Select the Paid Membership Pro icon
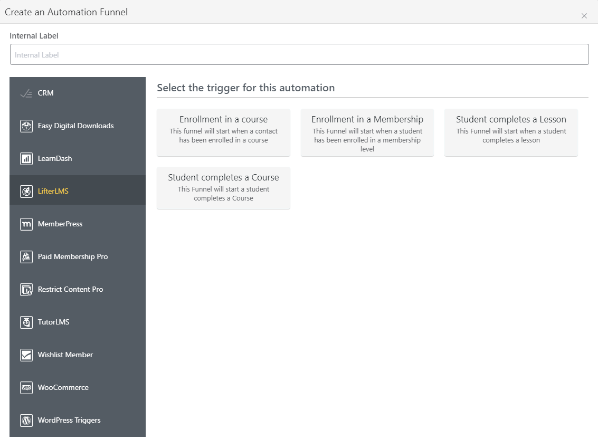 tap(27, 256)
